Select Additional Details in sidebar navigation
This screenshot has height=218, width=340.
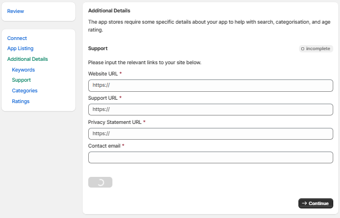pos(28,59)
